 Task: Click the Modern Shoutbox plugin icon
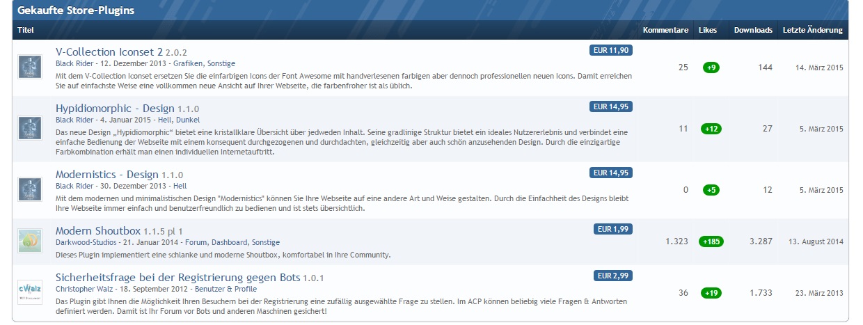[x=29, y=241]
